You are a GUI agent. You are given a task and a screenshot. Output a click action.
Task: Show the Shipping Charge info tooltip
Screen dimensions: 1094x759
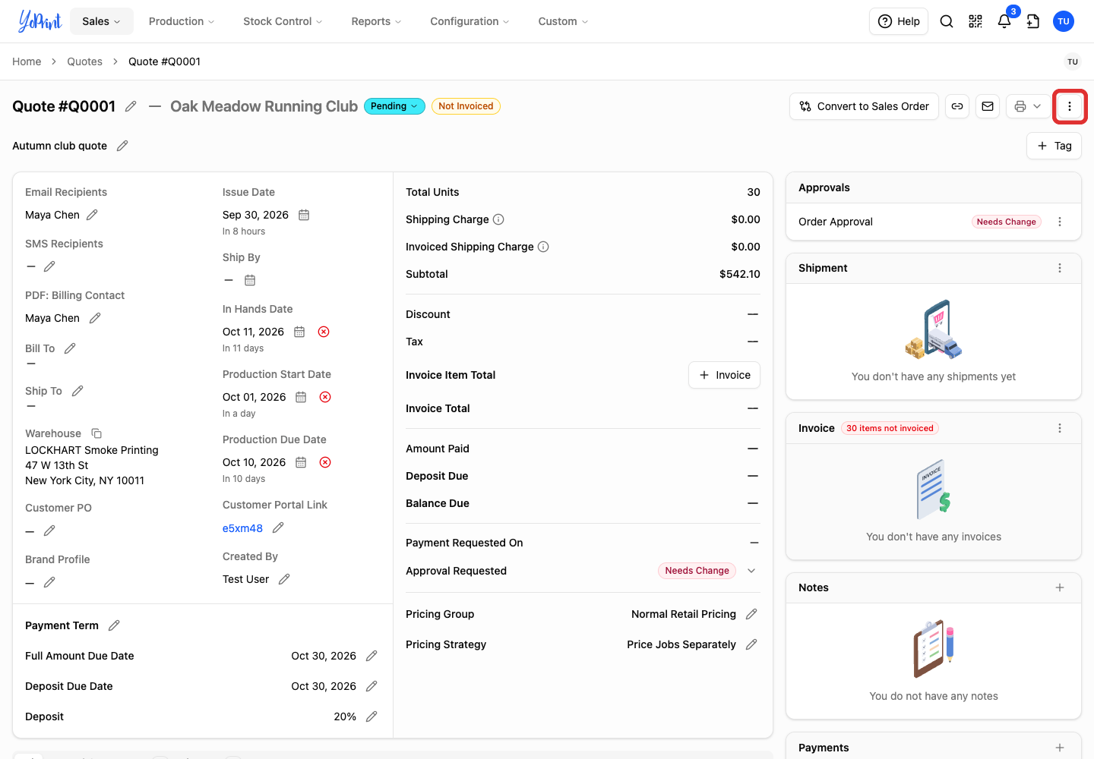pyautogui.click(x=498, y=219)
